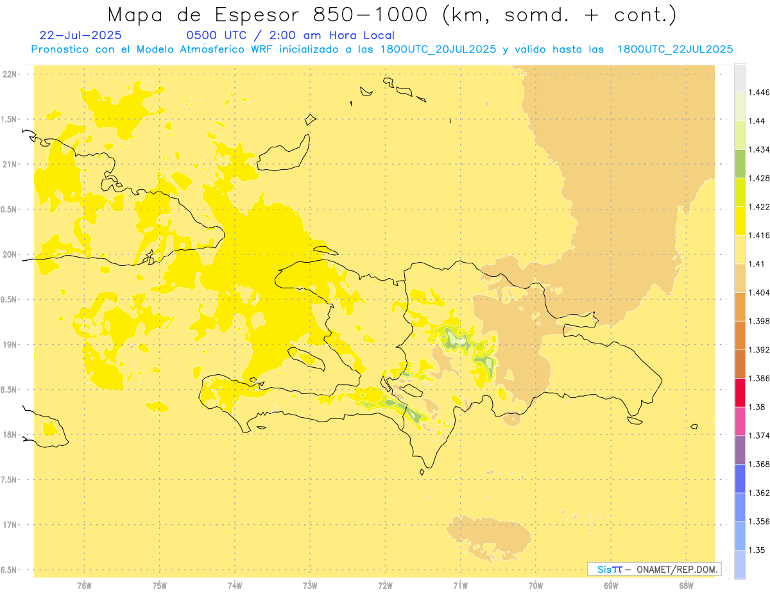Pick the pink colorbar segment between 1.374 and 1.38

pyautogui.click(x=740, y=421)
